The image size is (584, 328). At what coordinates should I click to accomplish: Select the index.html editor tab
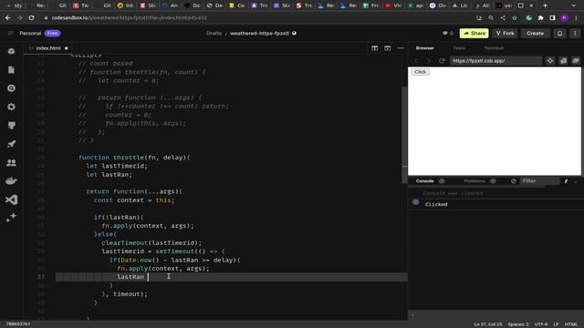click(x=48, y=48)
